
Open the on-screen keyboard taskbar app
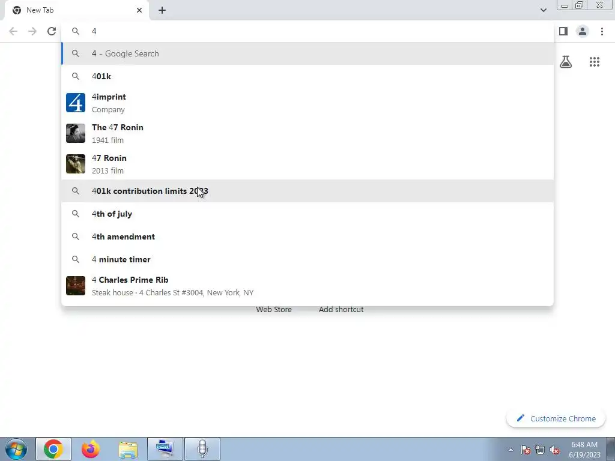point(165,449)
